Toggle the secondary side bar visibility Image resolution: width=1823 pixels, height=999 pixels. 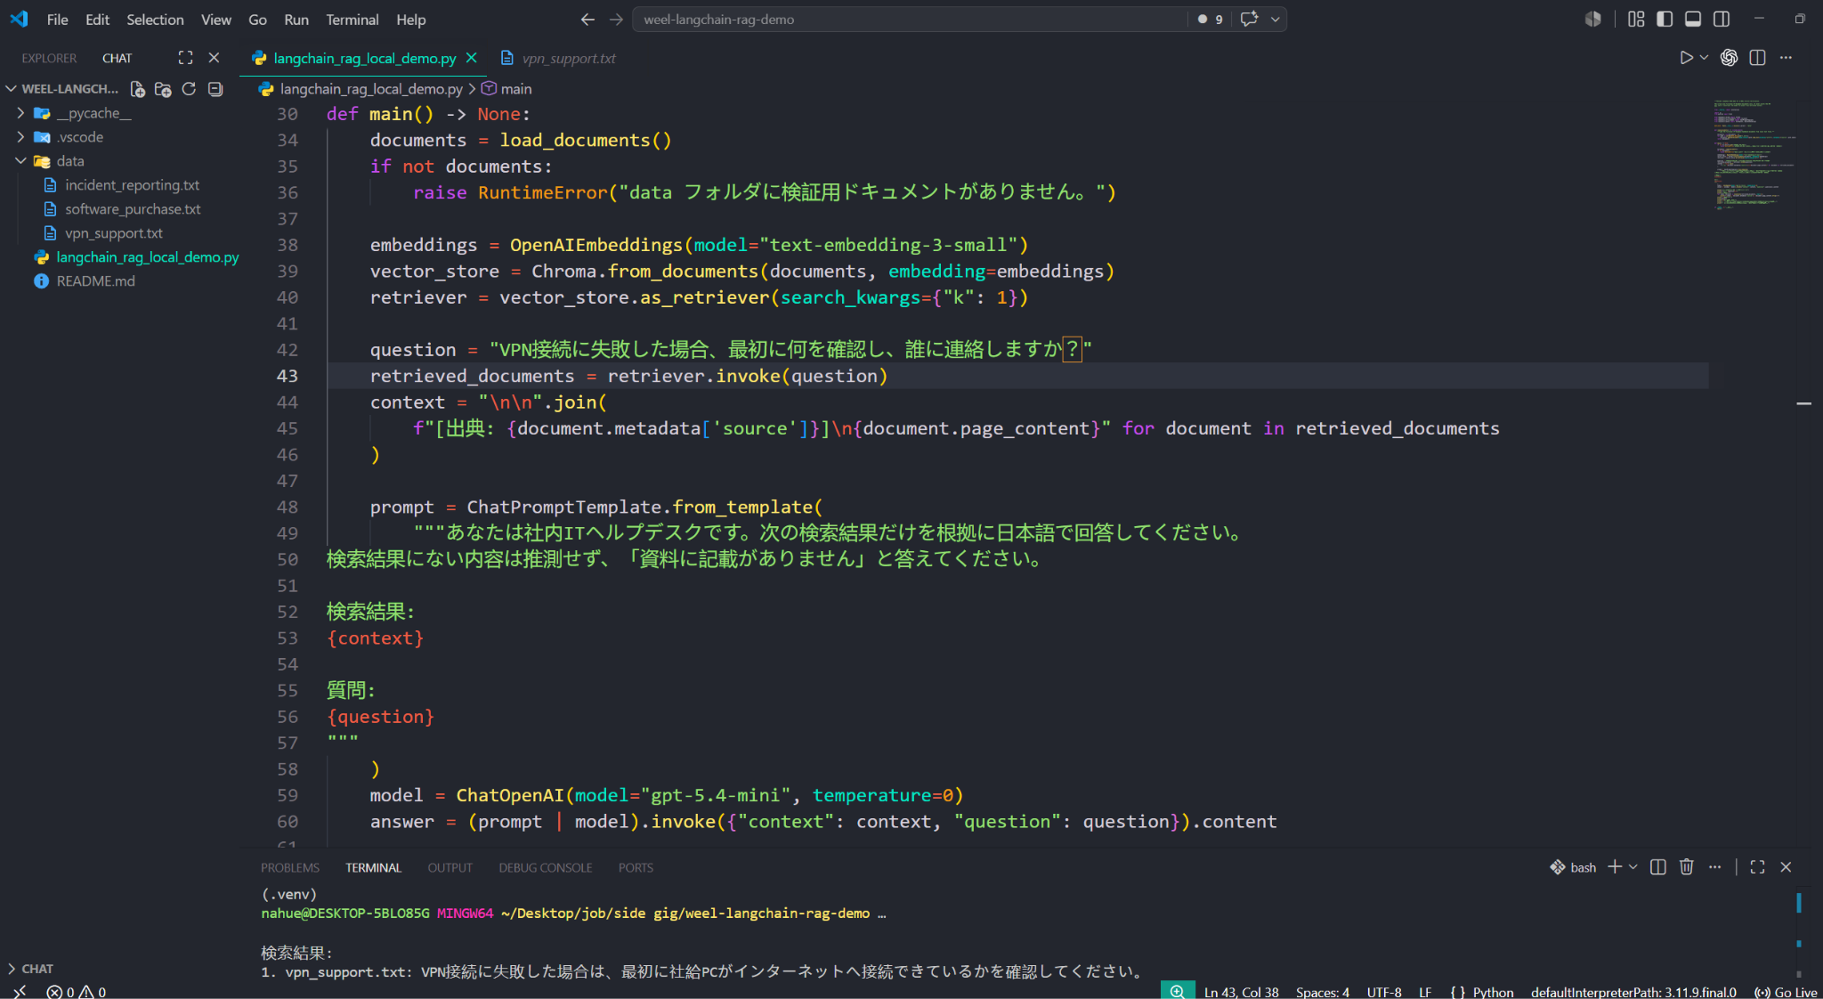(x=1722, y=19)
